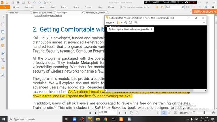217x122 pixels.
Task: Click the Redo arrow in Foxit toolbar
Action: click(40, 2)
